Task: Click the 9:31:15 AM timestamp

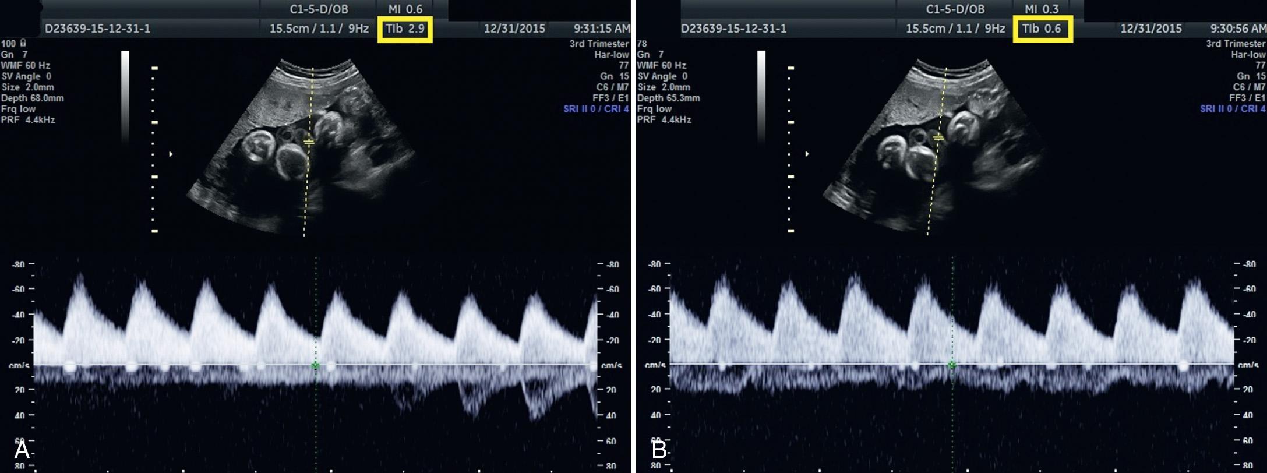Action: click(601, 29)
